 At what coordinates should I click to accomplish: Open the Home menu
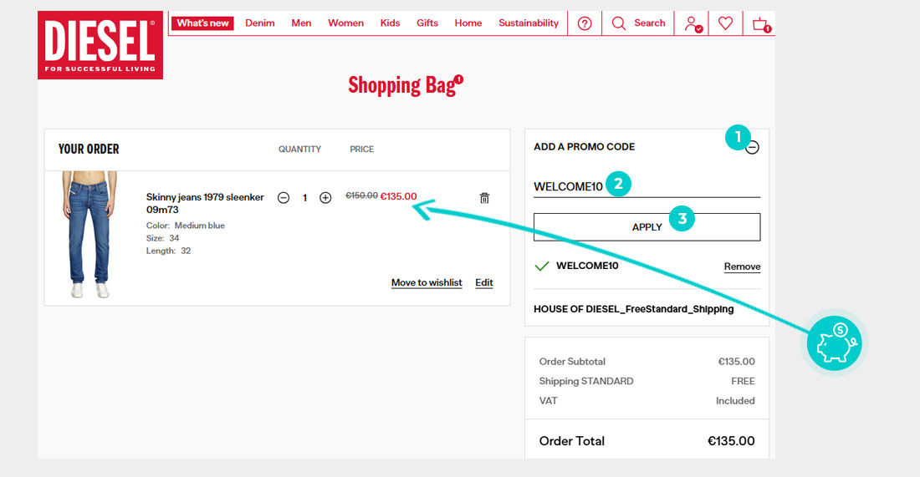click(x=468, y=23)
